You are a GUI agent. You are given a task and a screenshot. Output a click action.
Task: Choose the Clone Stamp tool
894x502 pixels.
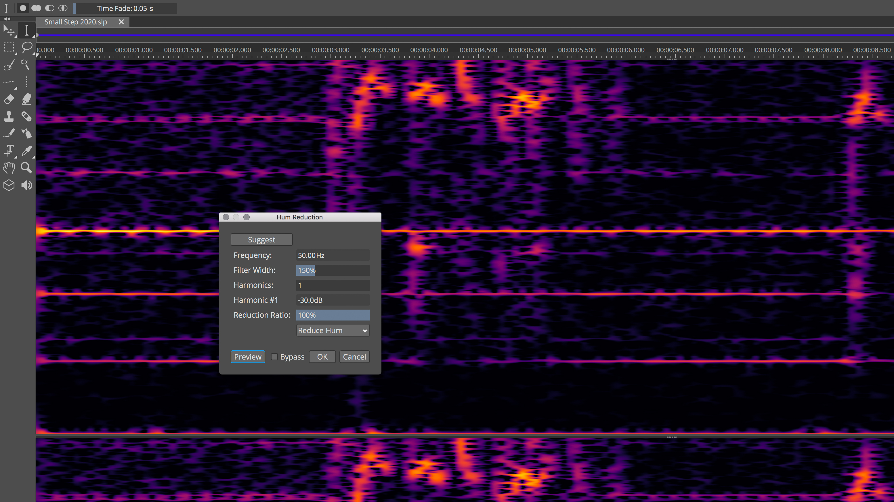(x=9, y=117)
